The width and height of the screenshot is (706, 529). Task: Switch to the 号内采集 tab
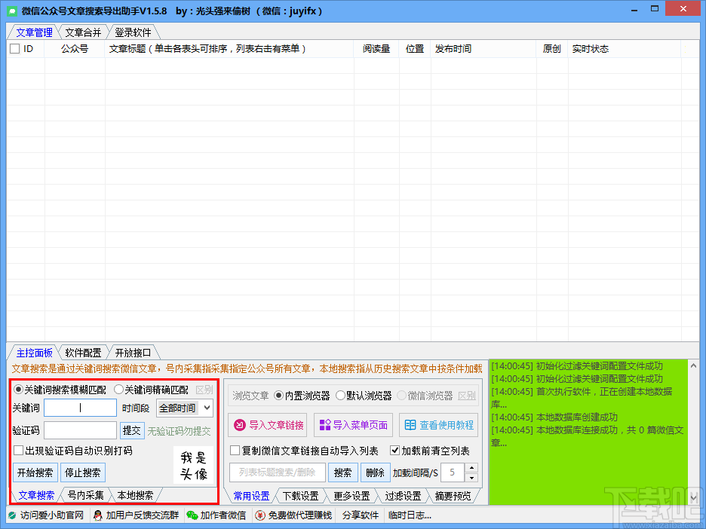(x=85, y=495)
